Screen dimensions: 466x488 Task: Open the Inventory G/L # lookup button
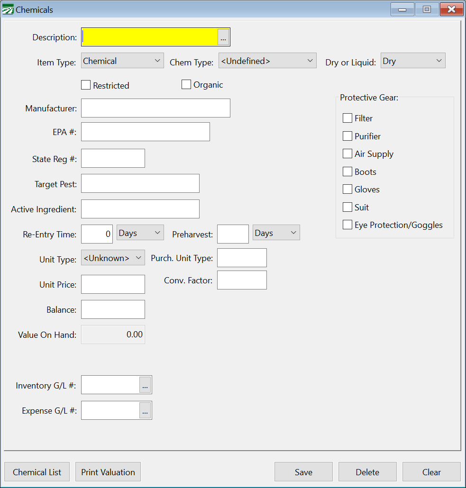(145, 385)
